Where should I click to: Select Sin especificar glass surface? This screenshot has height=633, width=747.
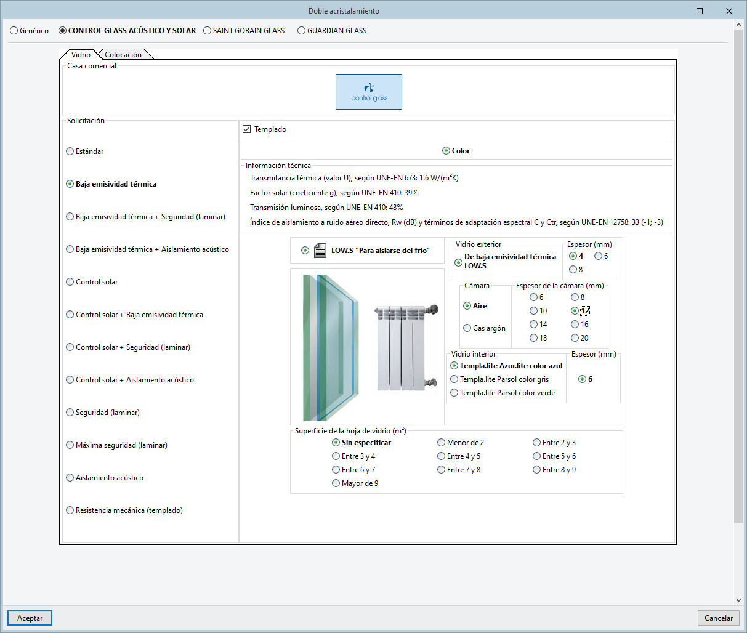click(361, 443)
